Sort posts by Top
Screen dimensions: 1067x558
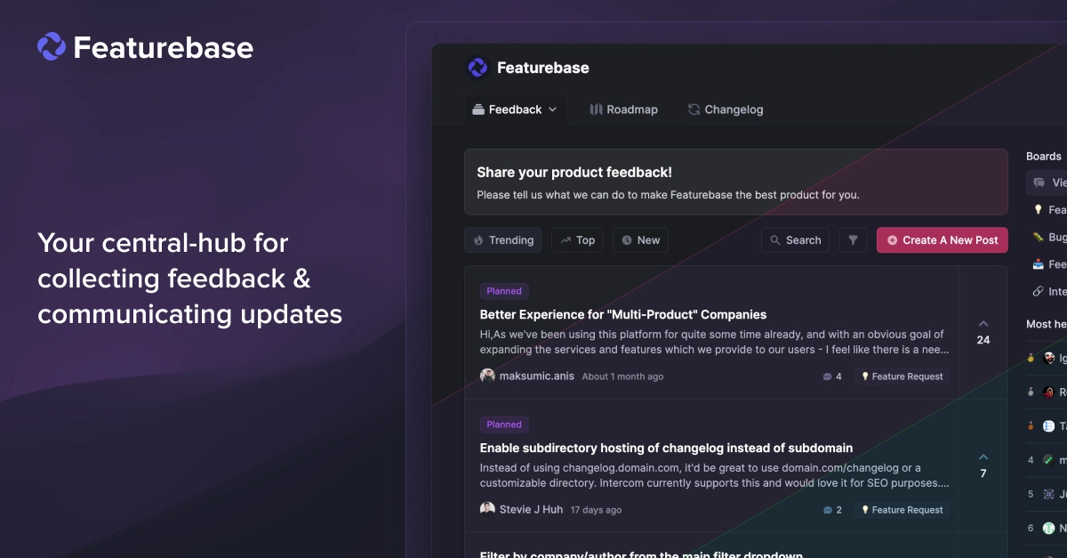pyautogui.click(x=577, y=240)
